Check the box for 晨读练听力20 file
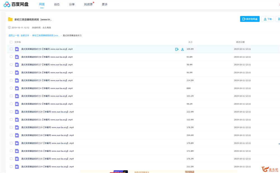 tap(11, 112)
